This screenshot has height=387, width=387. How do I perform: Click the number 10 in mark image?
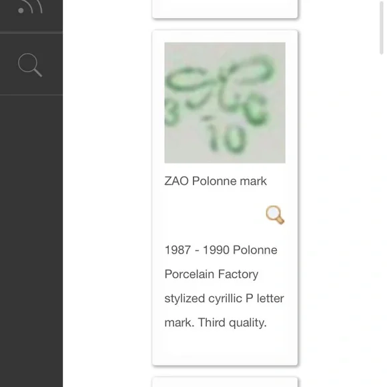(x=227, y=137)
